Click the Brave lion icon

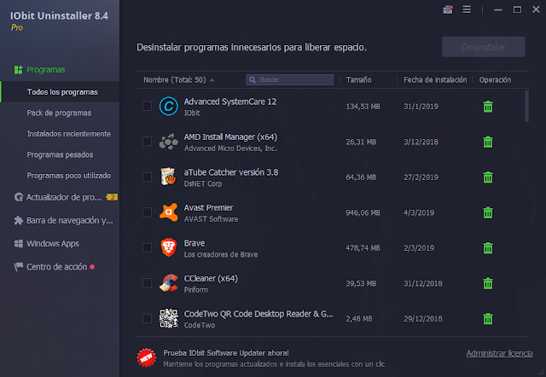pos(169,247)
